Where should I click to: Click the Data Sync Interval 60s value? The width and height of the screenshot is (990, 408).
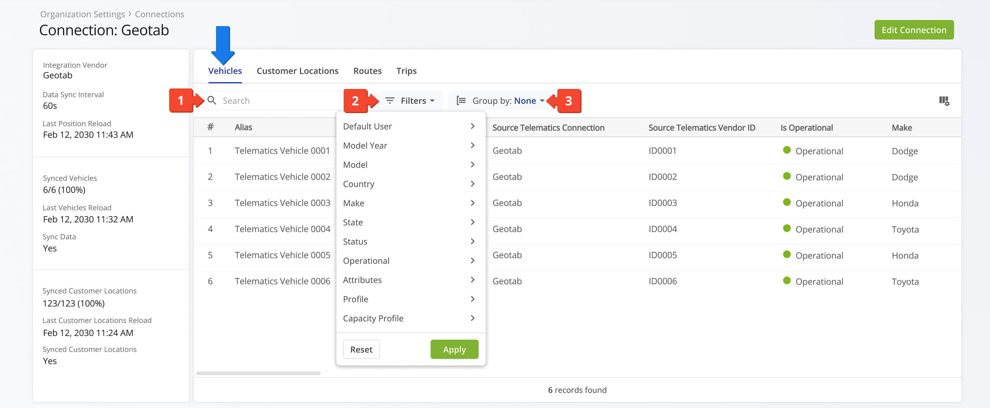coord(50,105)
